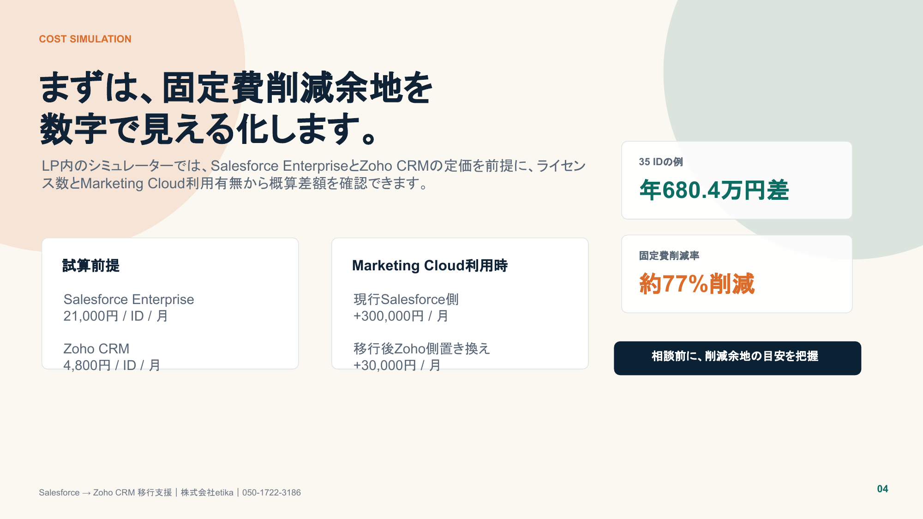Select the 試算前提 card title
The width and height of the screenshot is (923, 519).
coord(91,266)
